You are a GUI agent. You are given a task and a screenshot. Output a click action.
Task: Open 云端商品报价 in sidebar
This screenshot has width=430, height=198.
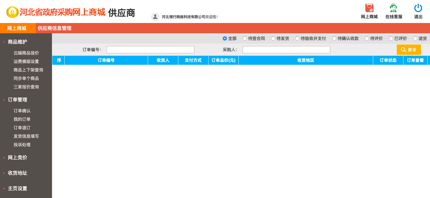point(26,53)
